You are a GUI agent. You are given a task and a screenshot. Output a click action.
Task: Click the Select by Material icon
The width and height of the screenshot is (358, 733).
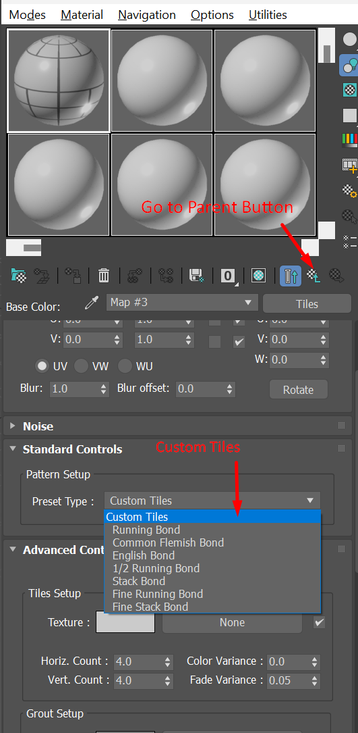349,216
